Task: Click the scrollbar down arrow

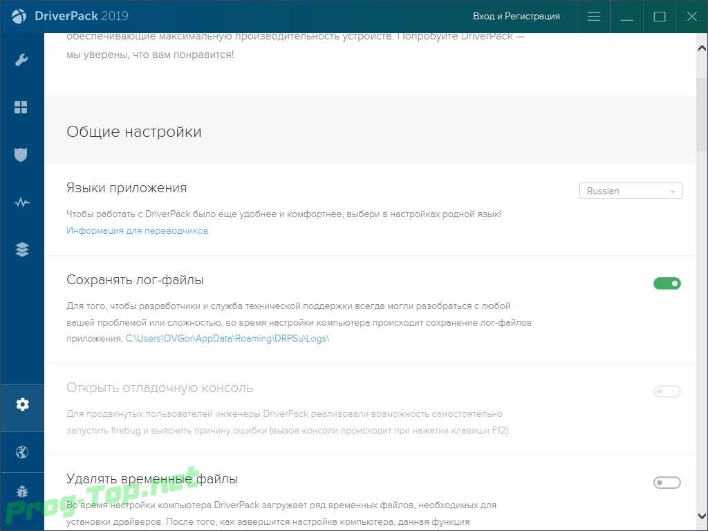Action: point(702,516)
